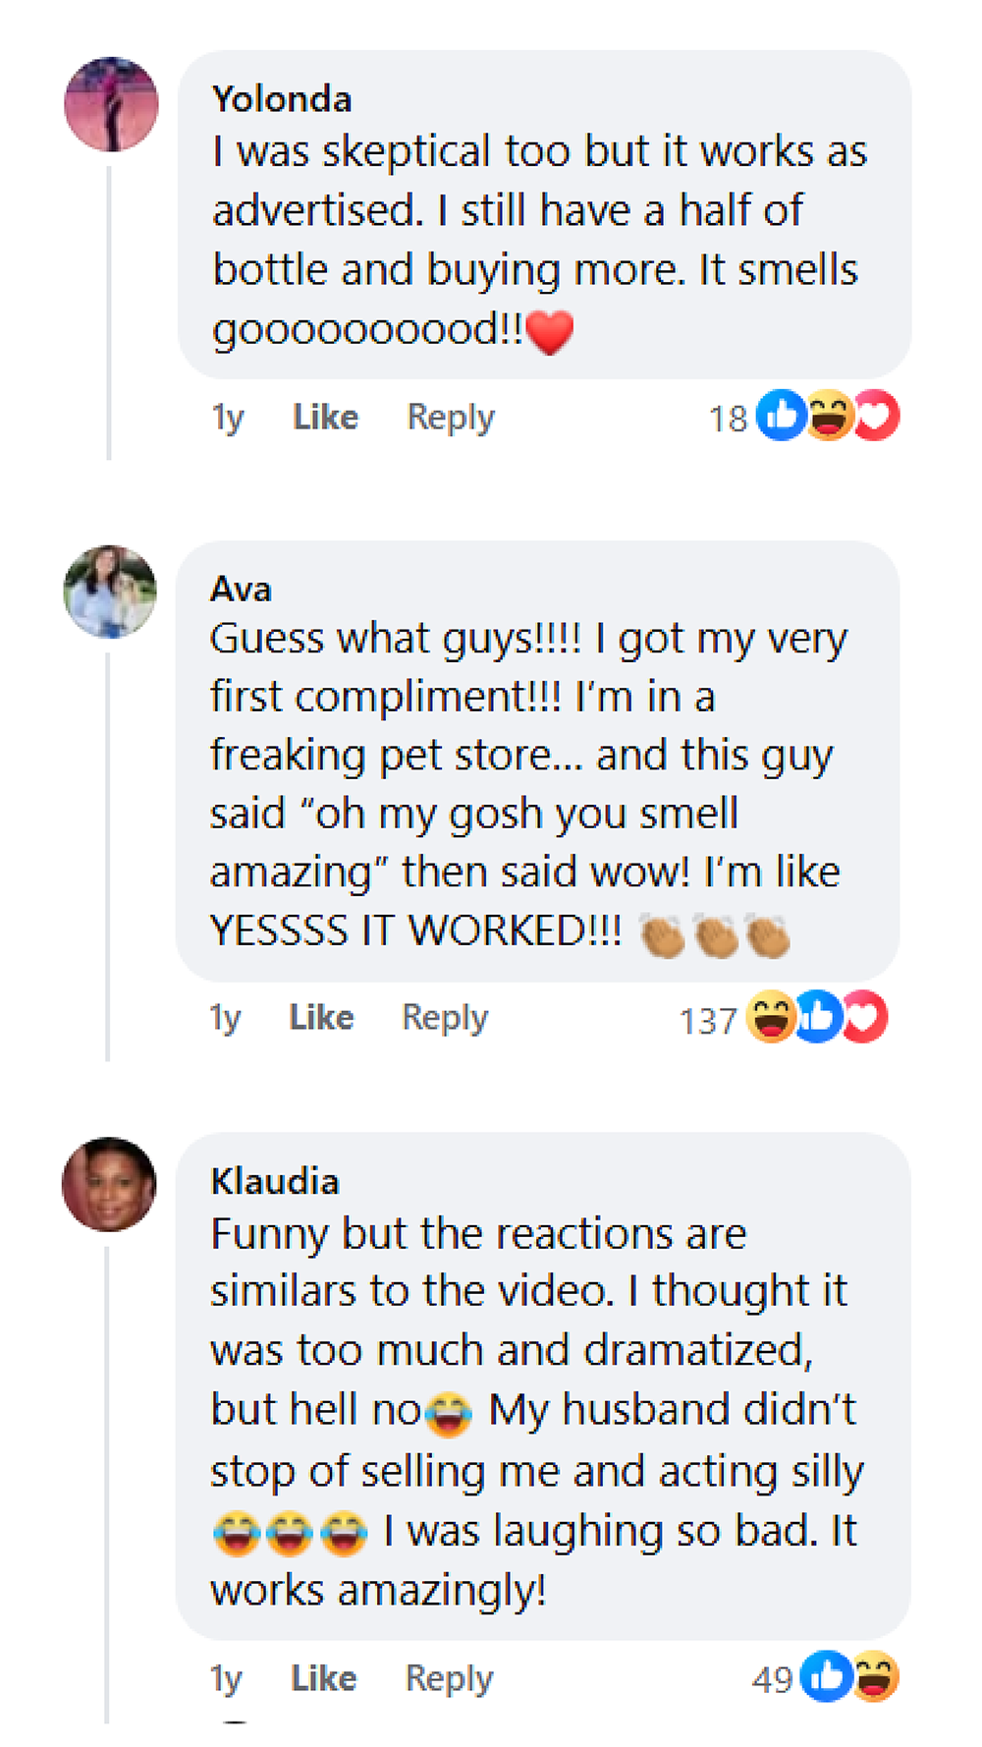This screenshot has height=1747, width=982.
Task: Click the thumbs-up reaction icon on Yolonda's comment
Action: pos(779,416)
